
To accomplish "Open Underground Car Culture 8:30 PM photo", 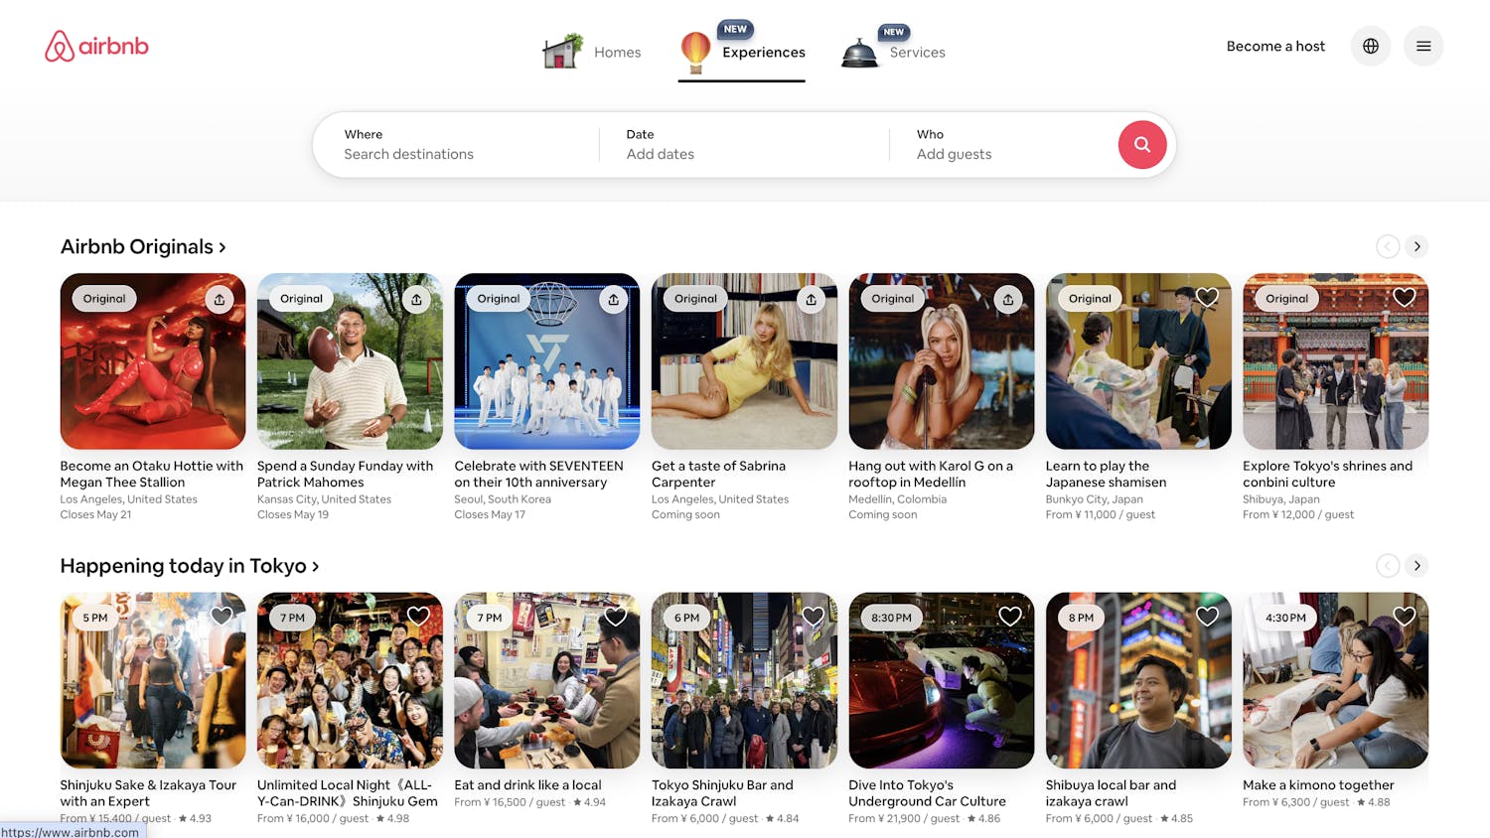I will 942,680.
